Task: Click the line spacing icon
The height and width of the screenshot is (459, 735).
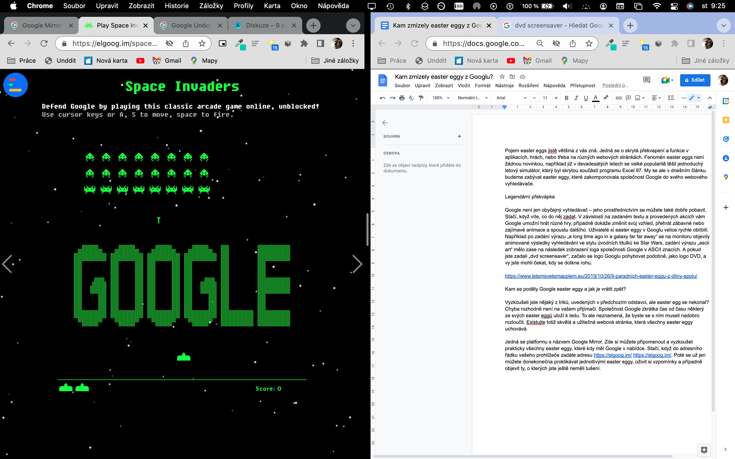Action: (x=671, y=98)
